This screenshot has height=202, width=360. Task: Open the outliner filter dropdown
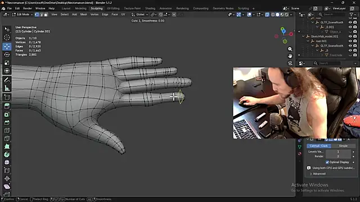click(x=353, y=15)
